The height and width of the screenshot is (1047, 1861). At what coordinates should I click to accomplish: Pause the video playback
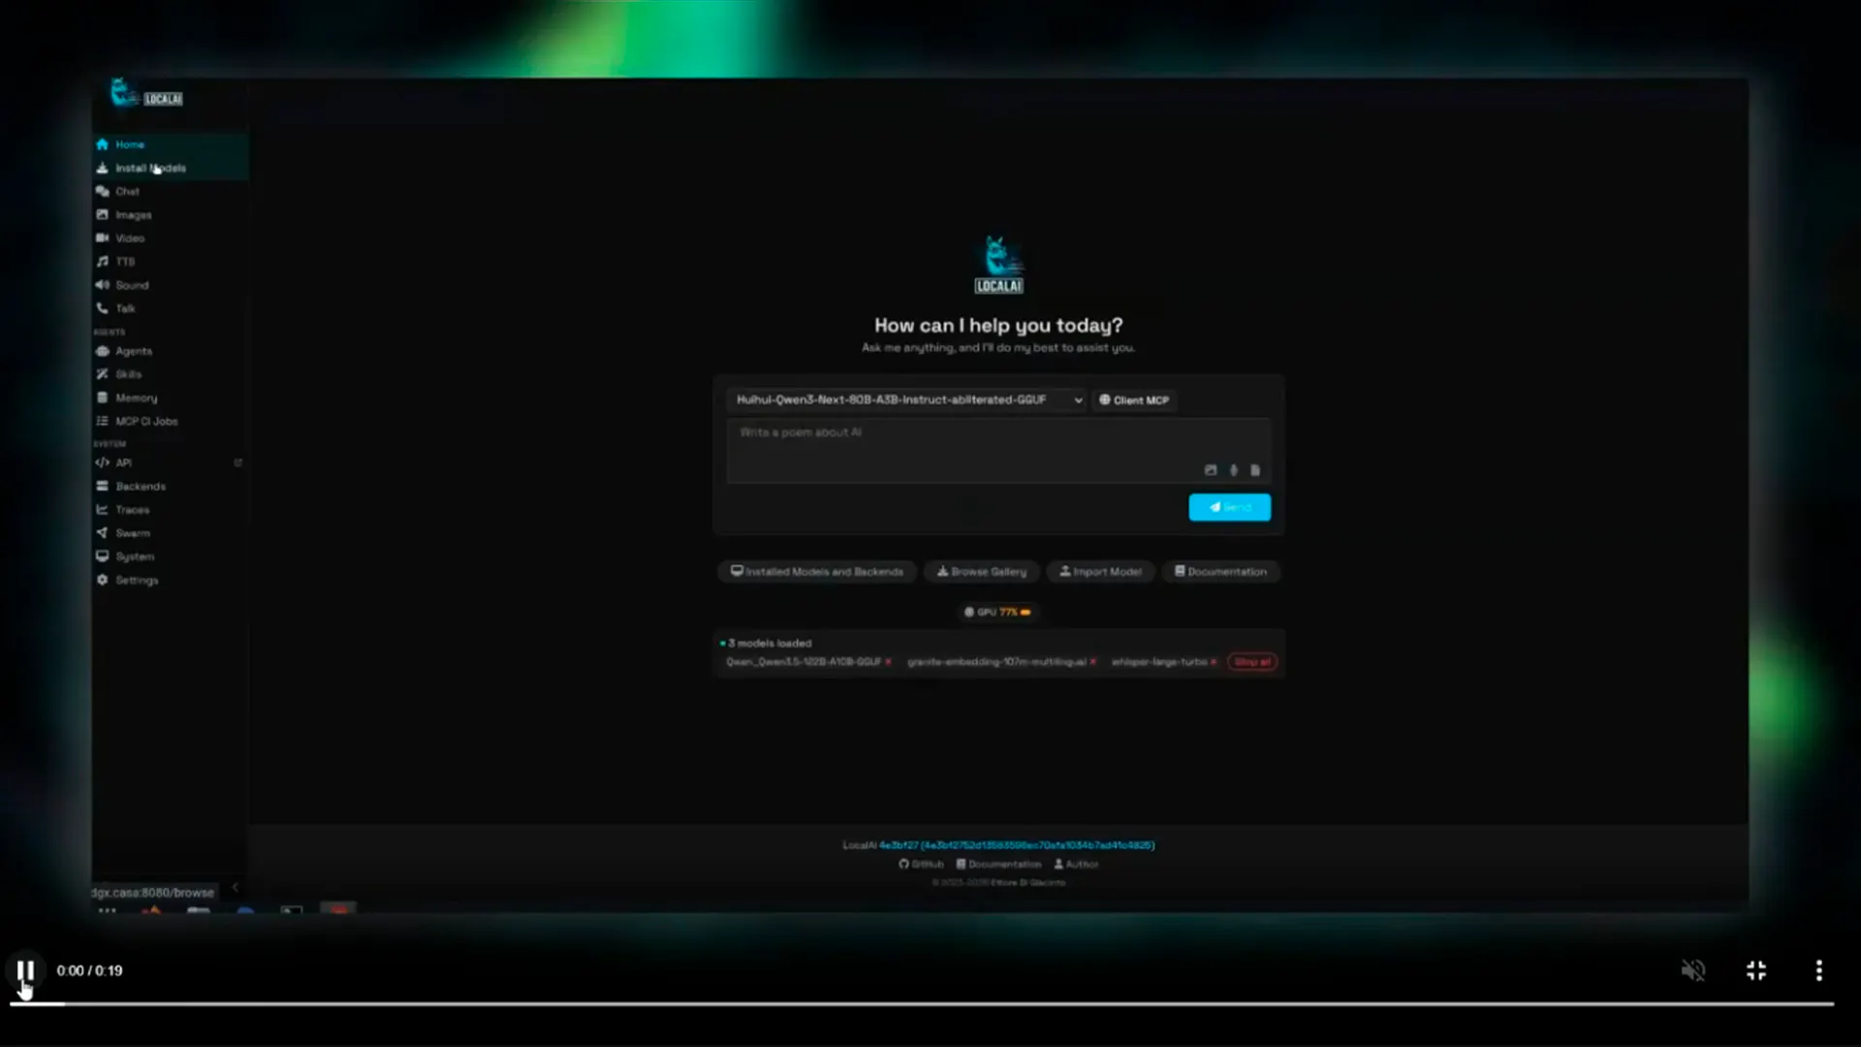point(25,970)
